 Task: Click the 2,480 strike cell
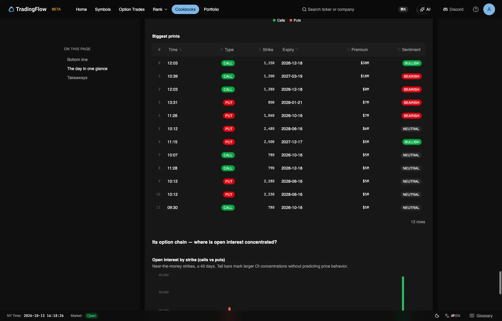[x=269, y=129]
